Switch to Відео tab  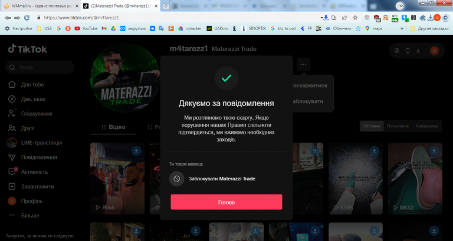pos(113,127)
